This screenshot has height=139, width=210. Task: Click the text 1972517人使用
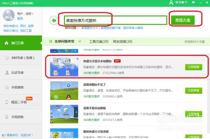point(112,120)
